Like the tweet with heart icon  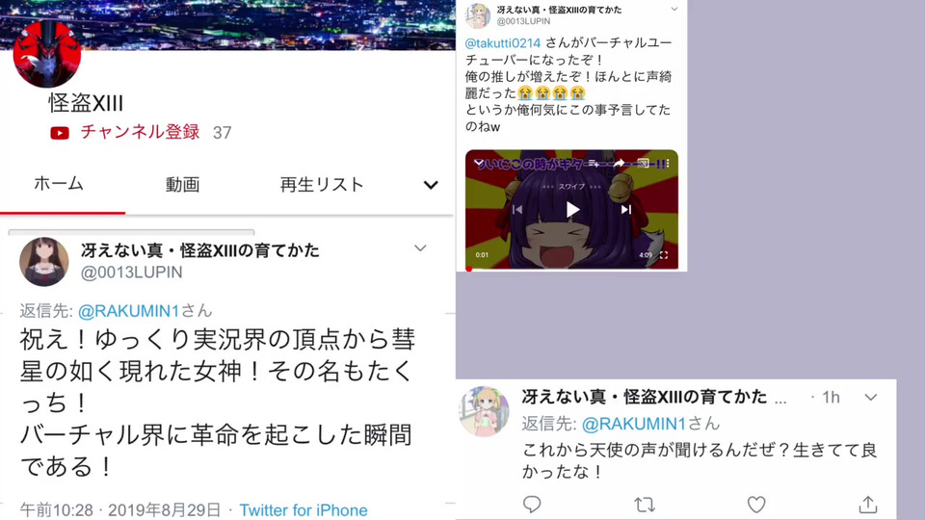[x=756, y=505]
